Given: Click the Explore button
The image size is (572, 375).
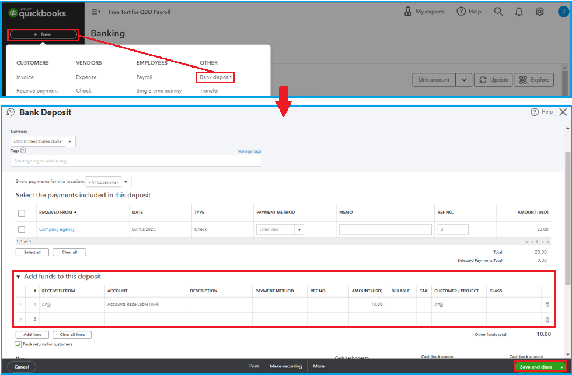Looking at the screenshot, I should pyautogui.click(x=534, y=80).
